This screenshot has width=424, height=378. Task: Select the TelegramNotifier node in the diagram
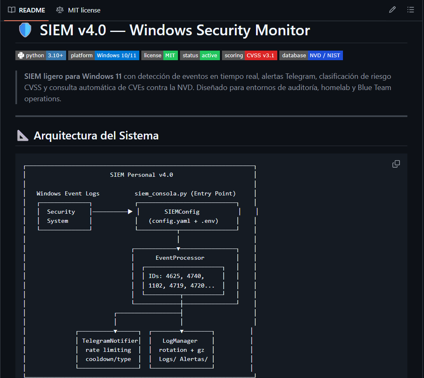(x=108, y=350)
